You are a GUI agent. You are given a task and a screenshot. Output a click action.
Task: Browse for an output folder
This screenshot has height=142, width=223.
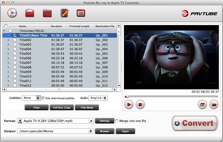pos(105,131)
